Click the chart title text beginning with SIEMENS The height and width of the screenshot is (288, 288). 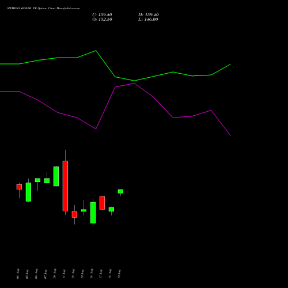[x=43, y=9]
